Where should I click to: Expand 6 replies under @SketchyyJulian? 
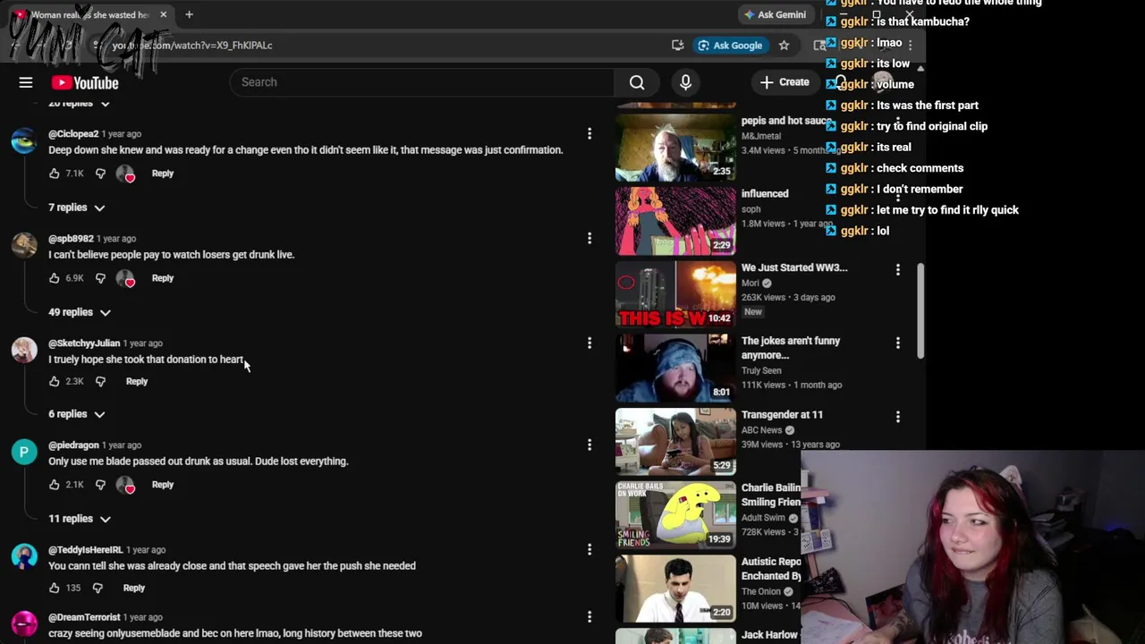76,414
